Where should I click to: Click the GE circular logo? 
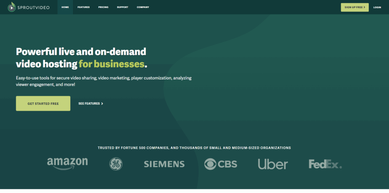click(116, 164)
